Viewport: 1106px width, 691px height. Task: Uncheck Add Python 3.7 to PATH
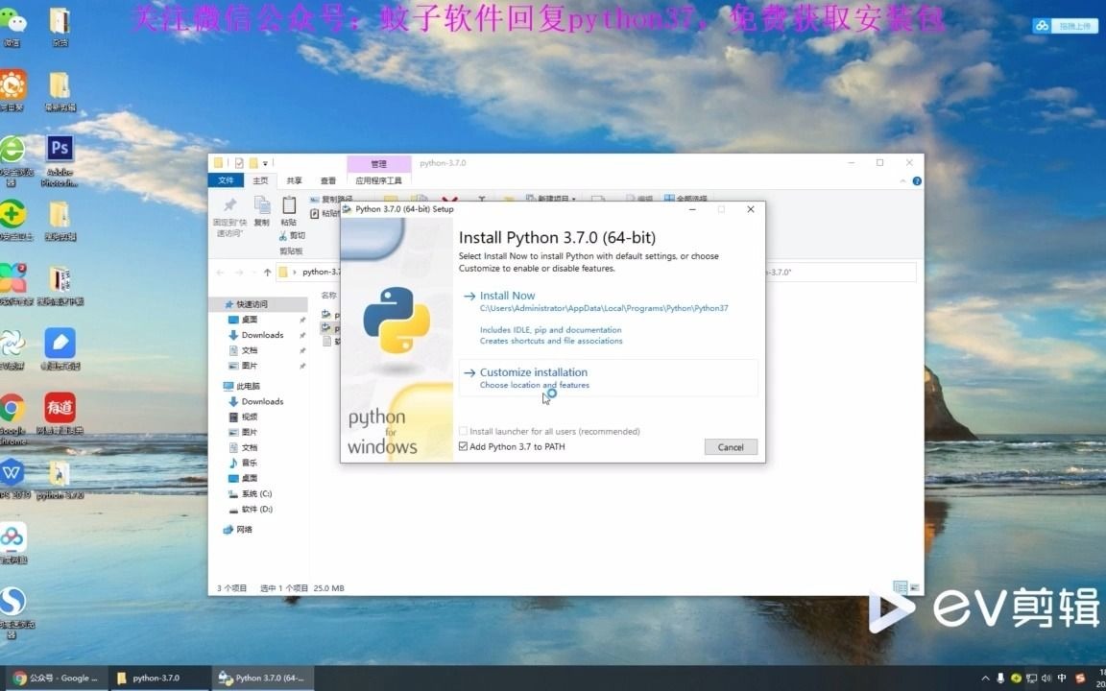(x=465, y=446)
